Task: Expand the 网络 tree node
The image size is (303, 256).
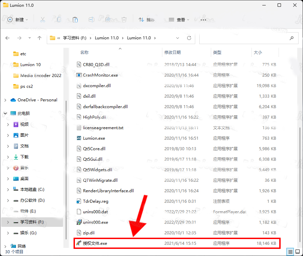Action: coord(5,246)
